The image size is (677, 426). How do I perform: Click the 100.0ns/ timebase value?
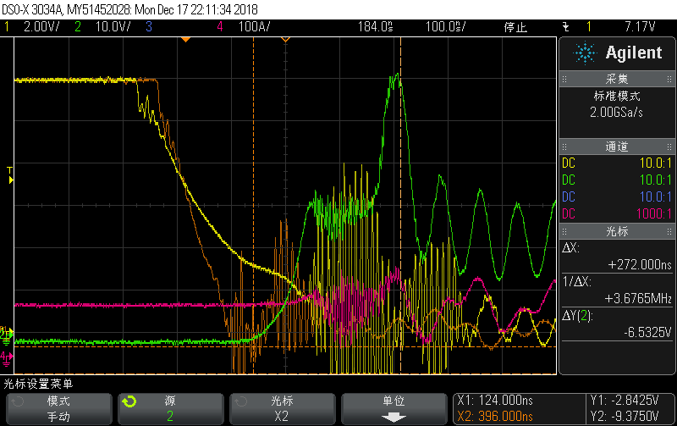(446, 27)
